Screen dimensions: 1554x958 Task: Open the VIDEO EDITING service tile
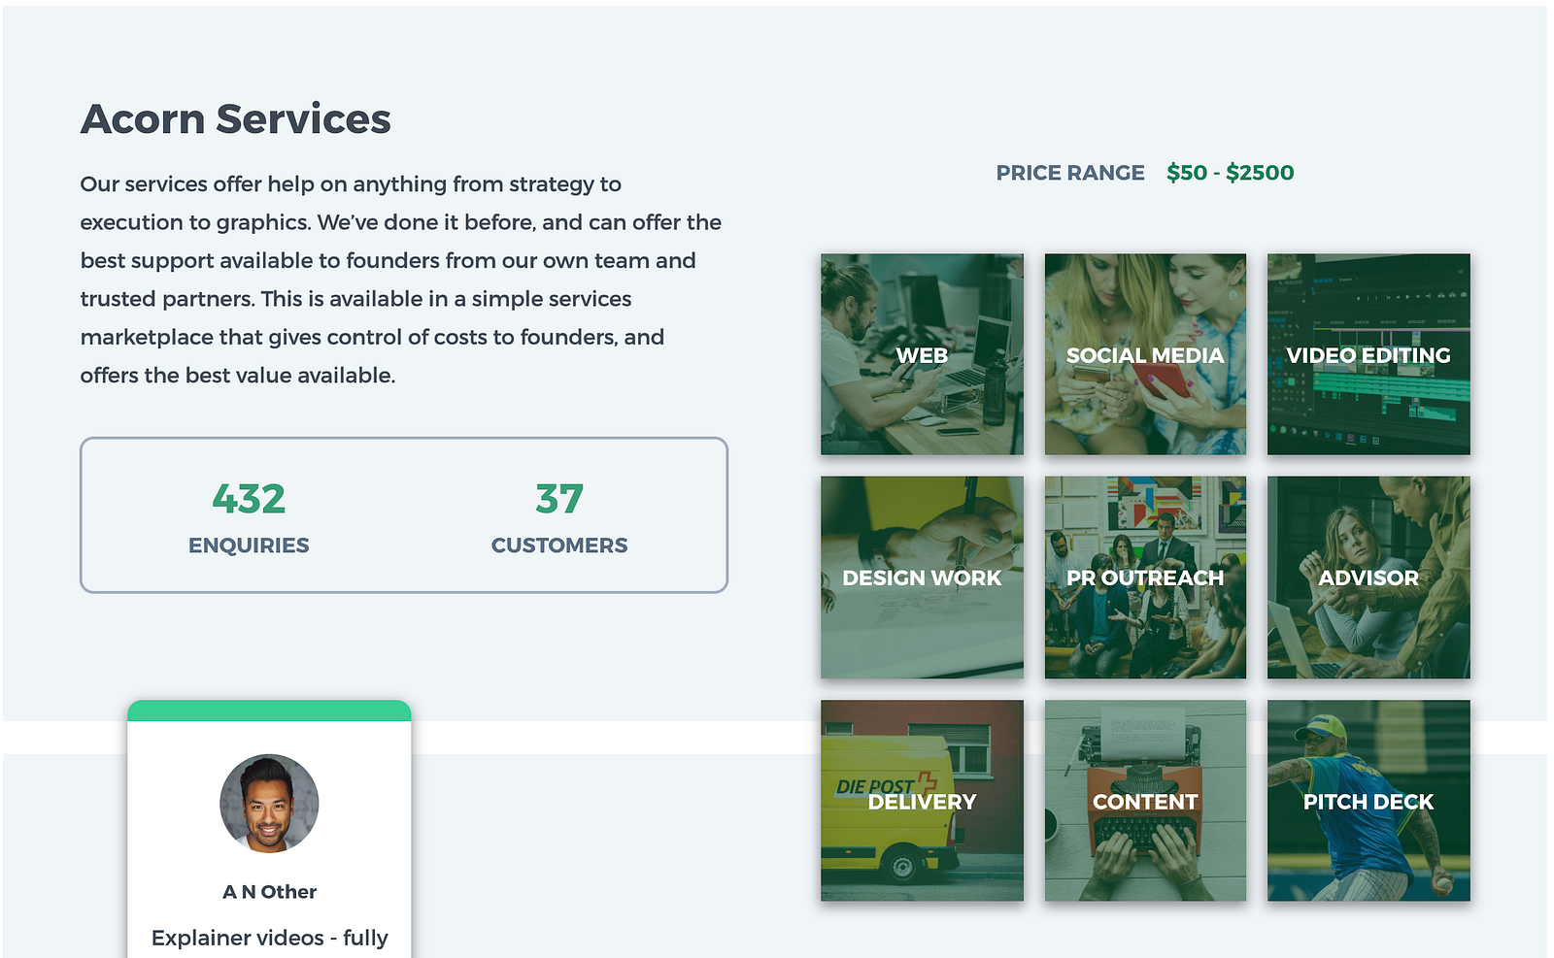click(1368, 354)
